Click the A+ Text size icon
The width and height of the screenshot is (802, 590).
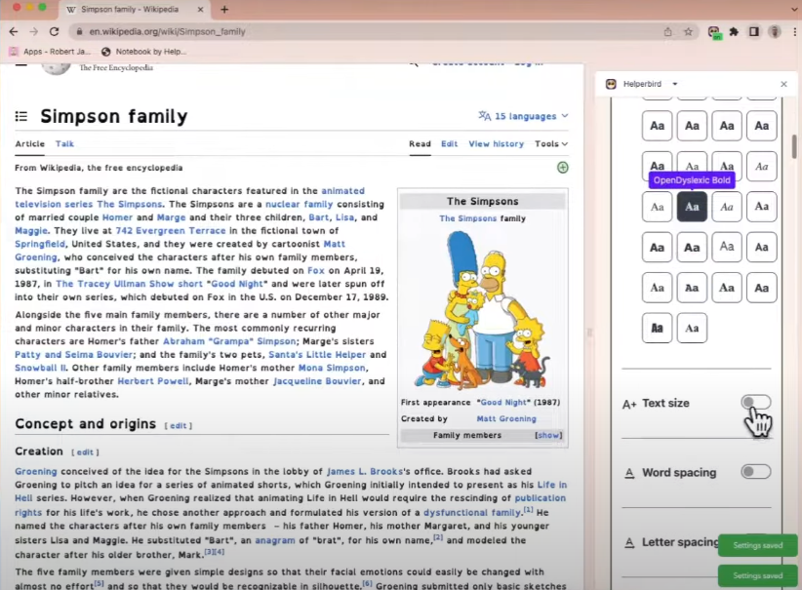click(629, 404)
